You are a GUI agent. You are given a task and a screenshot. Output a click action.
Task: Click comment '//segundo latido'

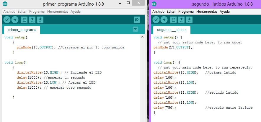(x=222, y=92)
